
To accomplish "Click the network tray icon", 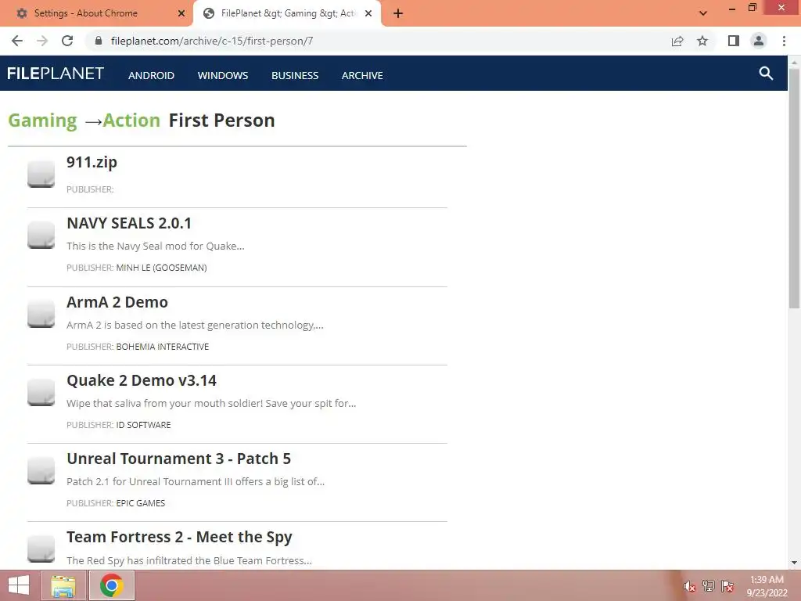I will pyautogui.click(x=709, y=586).
